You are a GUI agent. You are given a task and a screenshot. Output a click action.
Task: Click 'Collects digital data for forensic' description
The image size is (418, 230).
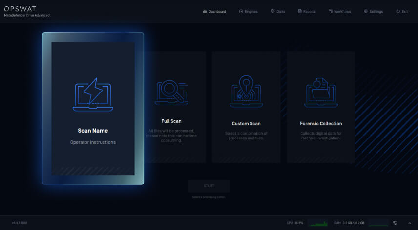tap(321, 136)
